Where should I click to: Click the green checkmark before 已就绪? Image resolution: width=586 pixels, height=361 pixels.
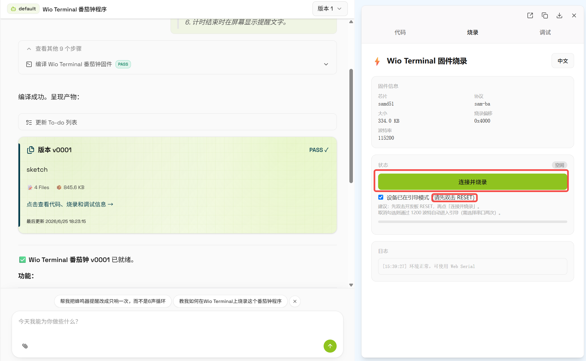tap(22, 260)
